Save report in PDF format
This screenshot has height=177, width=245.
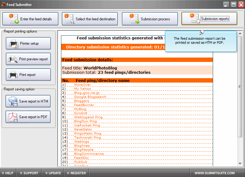28,117
